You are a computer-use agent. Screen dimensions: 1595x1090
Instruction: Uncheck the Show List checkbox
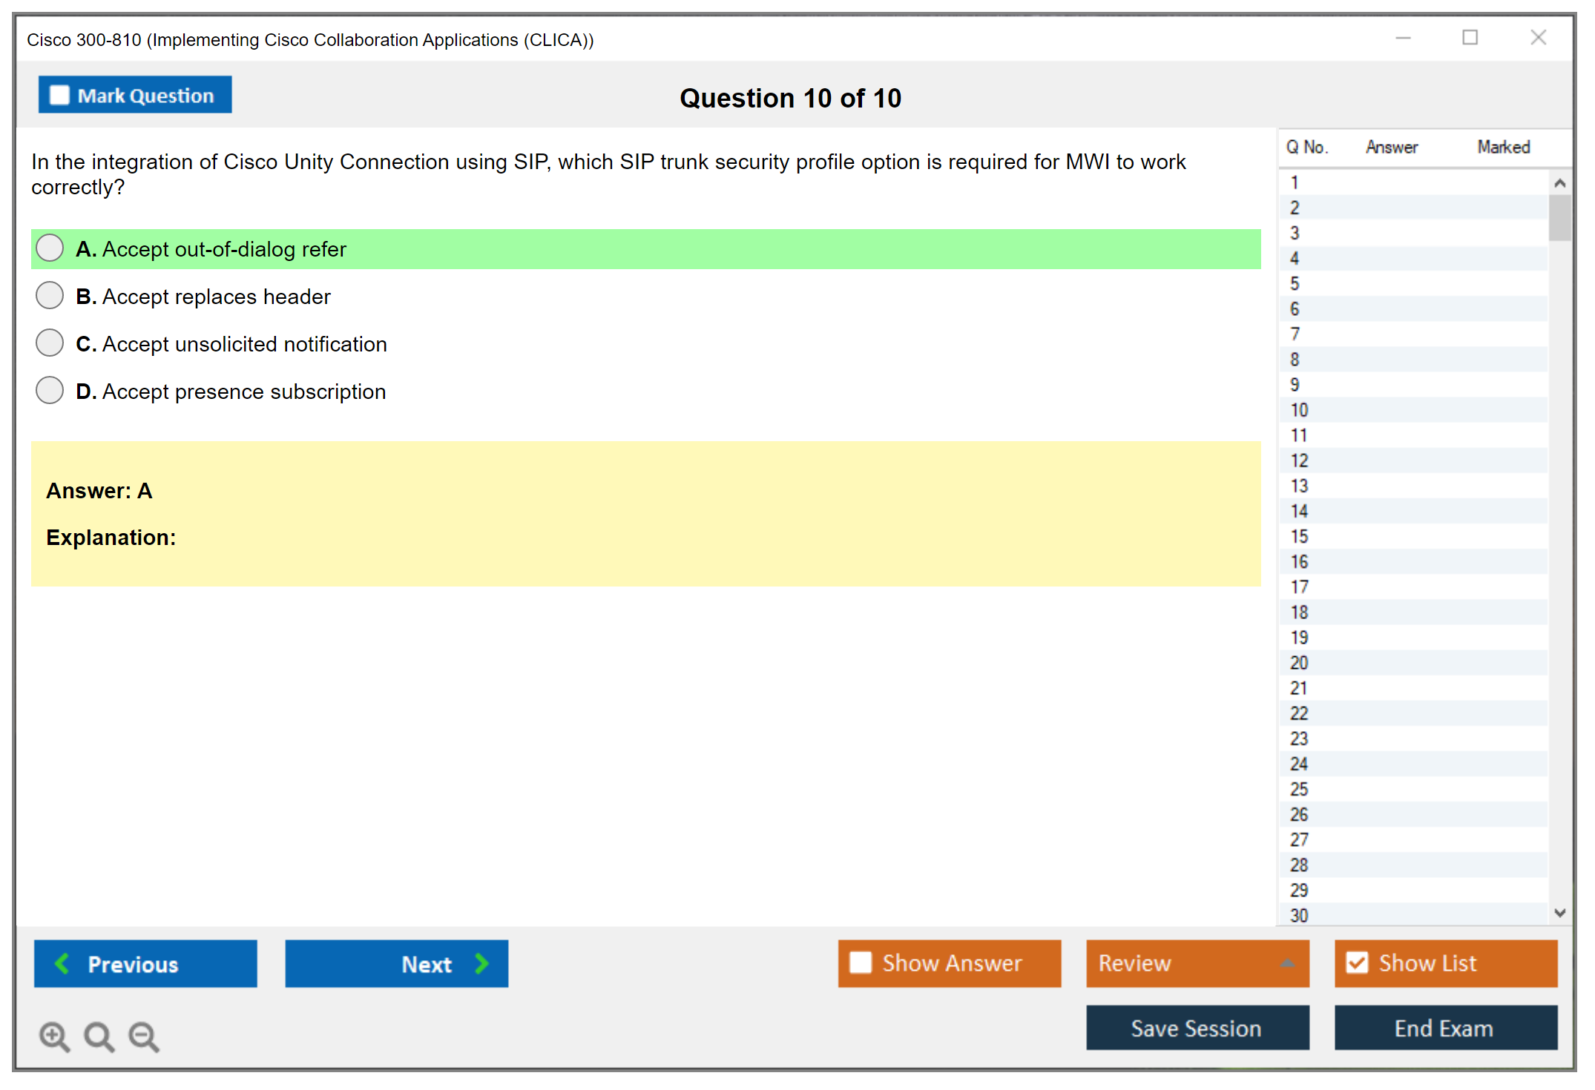click(x=1357, y=962)
